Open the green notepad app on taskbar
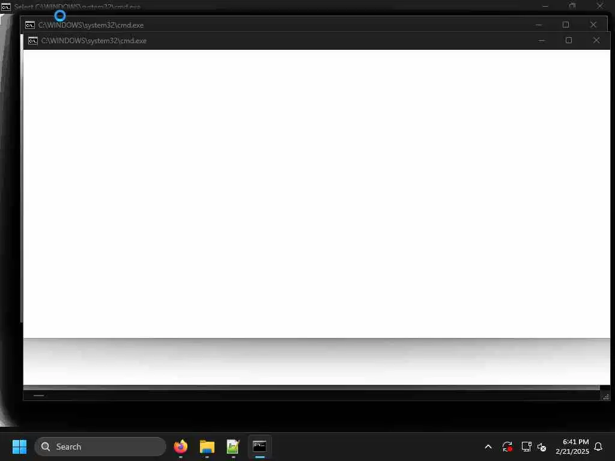The image size is (615, 461). click(x=233, y=447)
